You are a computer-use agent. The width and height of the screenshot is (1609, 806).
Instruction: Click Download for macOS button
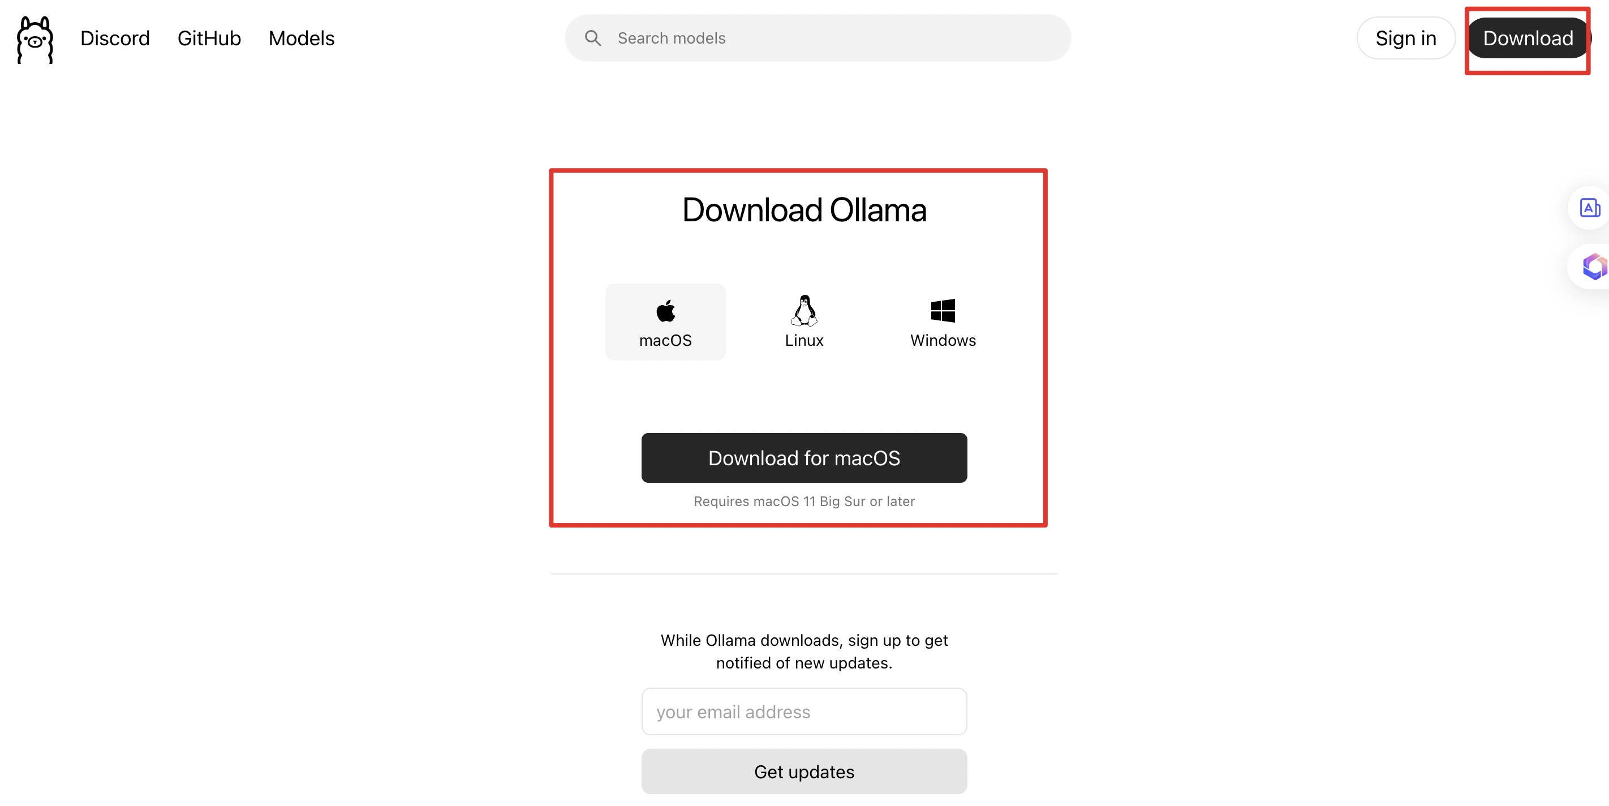(804, 458)
